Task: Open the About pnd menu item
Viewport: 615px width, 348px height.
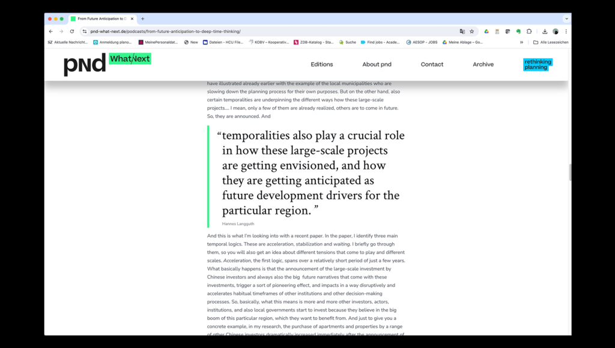Action: [x=377, y=64]
